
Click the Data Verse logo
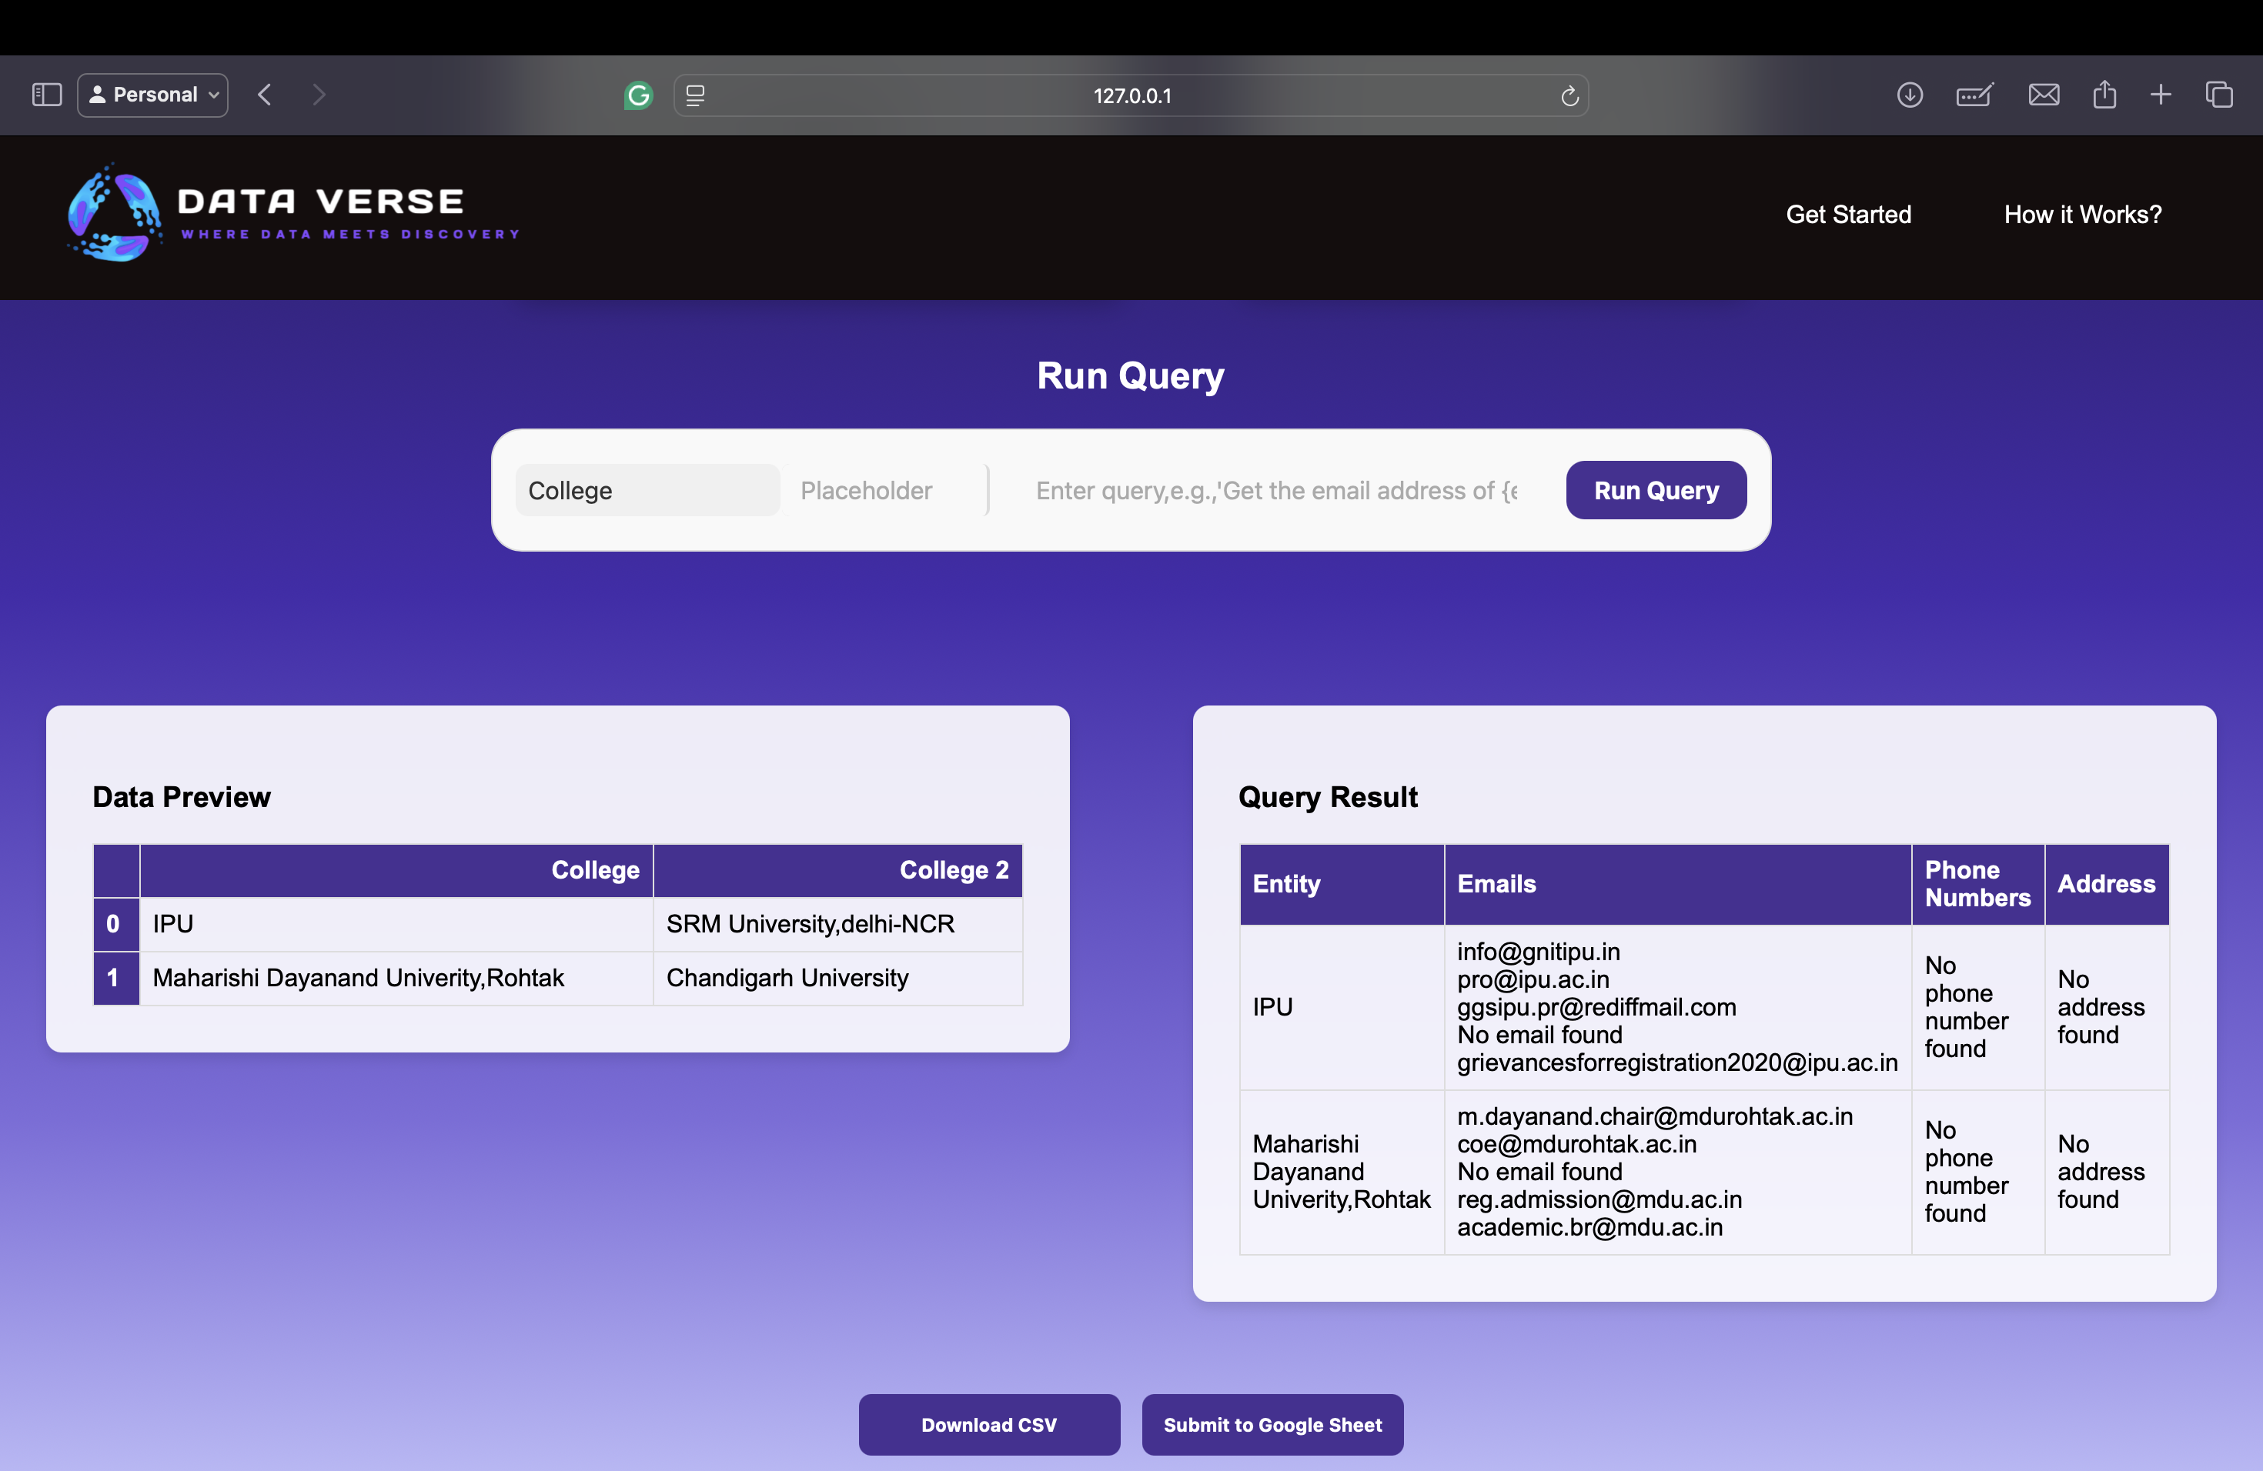(x=292, y=214)
